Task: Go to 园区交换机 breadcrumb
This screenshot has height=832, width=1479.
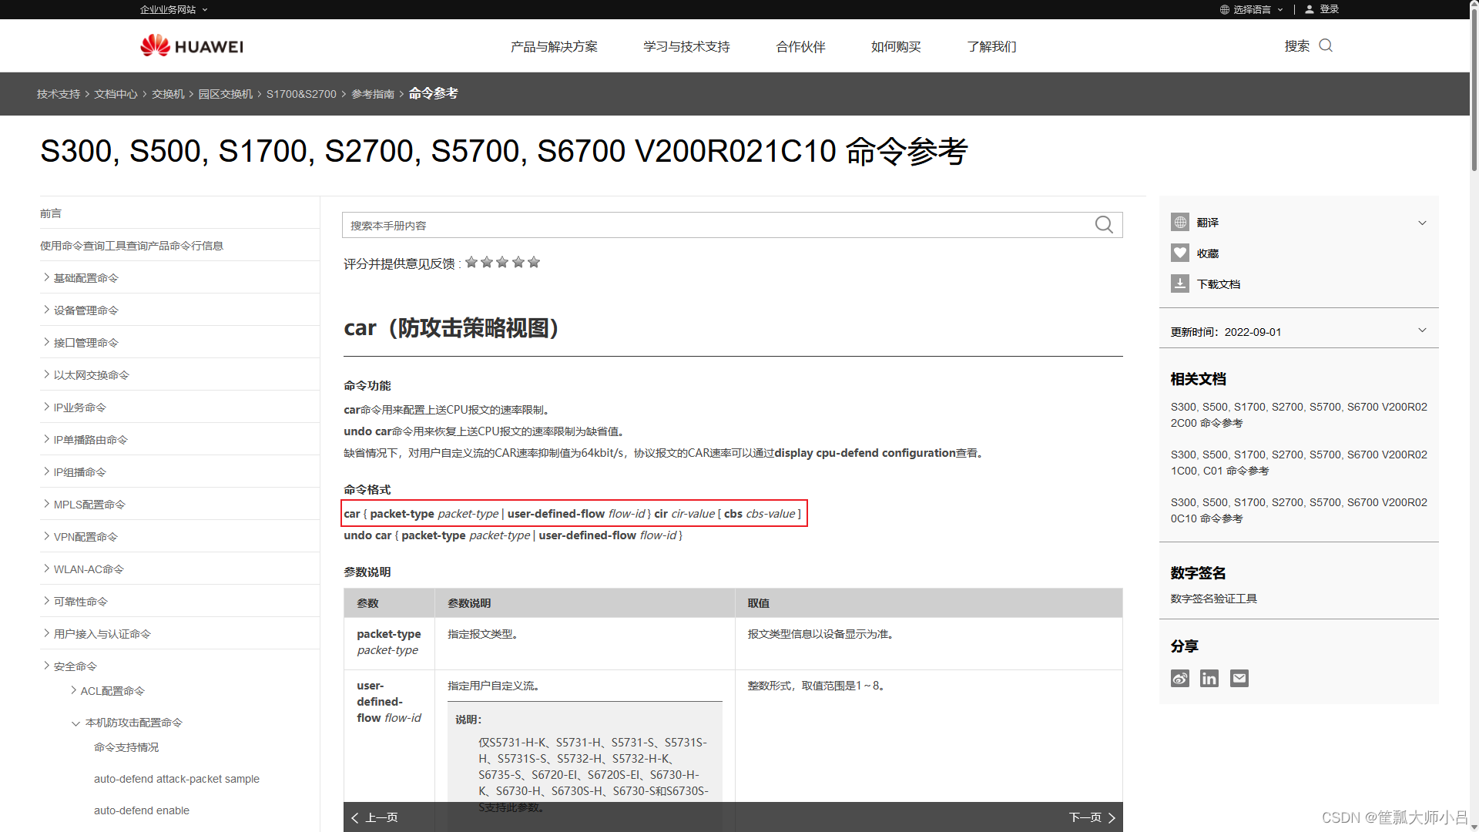Action: point(226,93)
